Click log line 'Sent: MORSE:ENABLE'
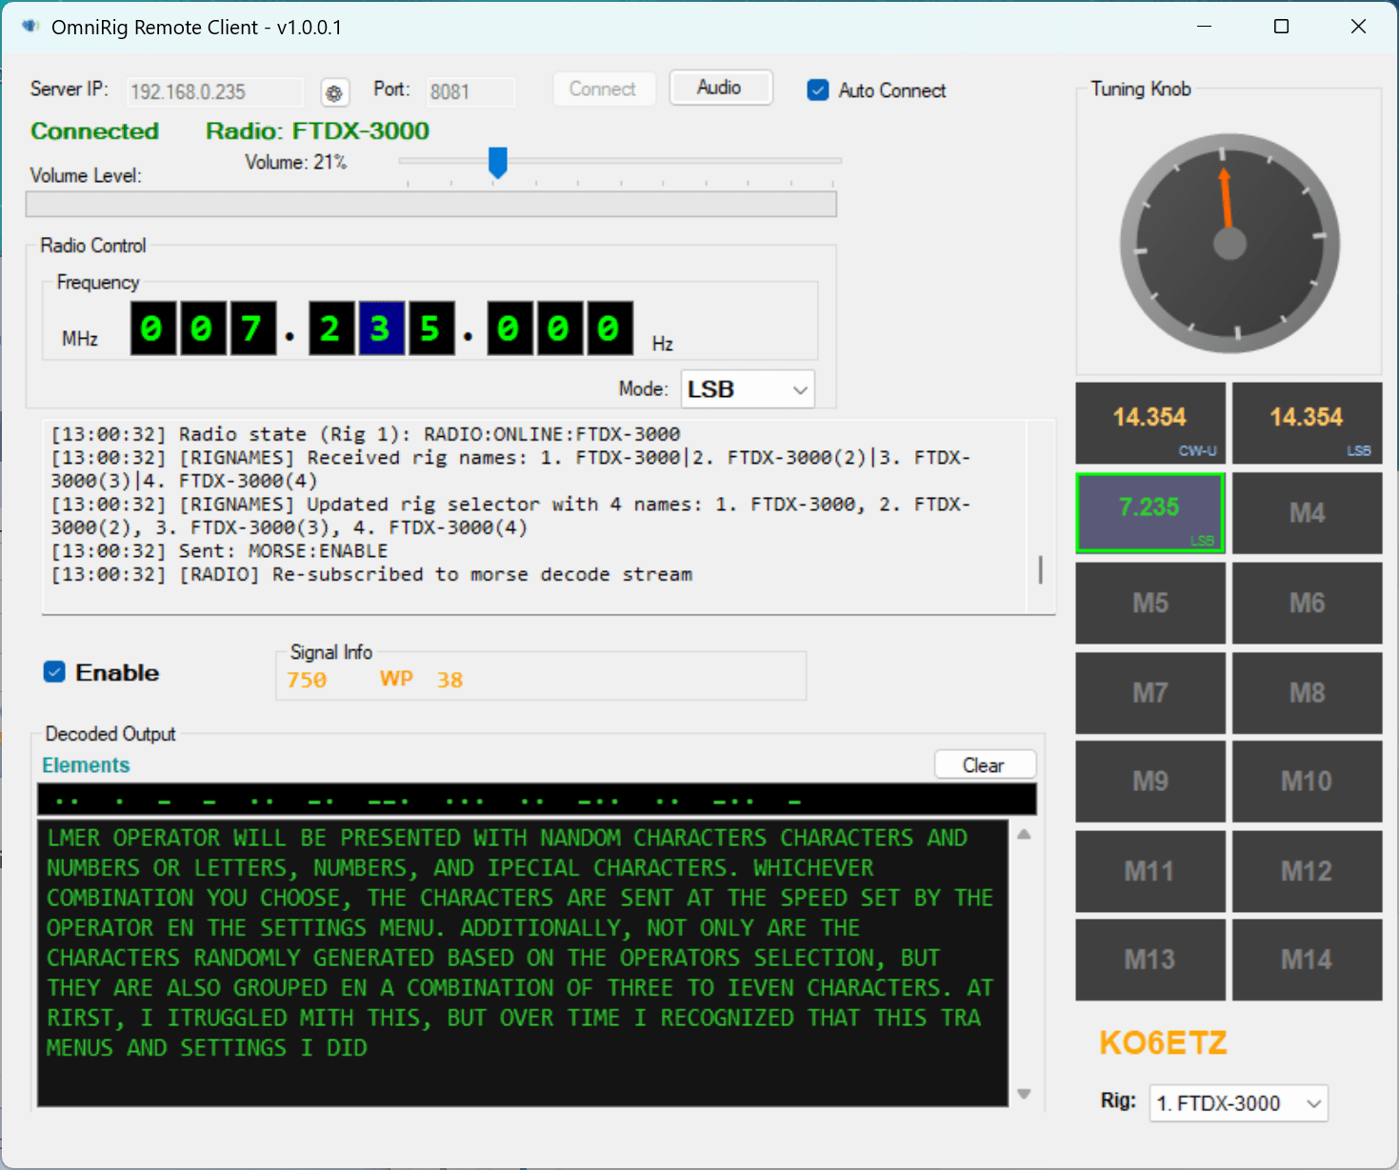 tap(219, 551)
